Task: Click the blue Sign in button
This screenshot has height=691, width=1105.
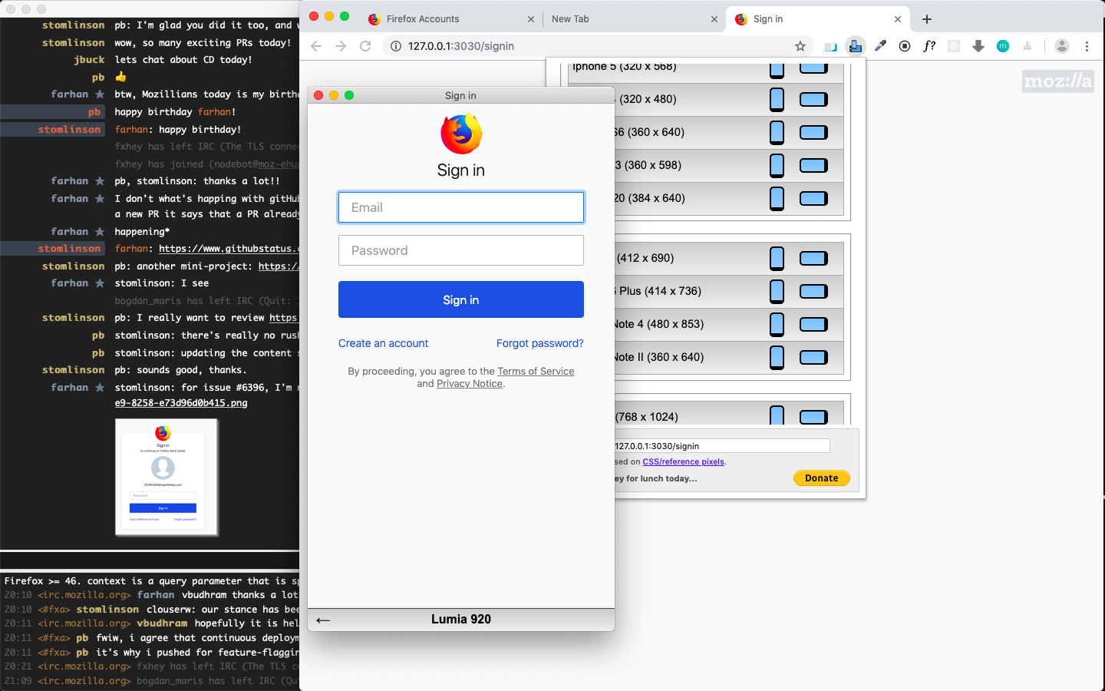Action: point(461,299)
